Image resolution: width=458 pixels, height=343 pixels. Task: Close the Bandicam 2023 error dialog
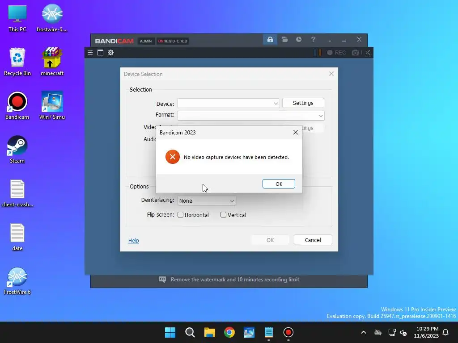[296, 132]
